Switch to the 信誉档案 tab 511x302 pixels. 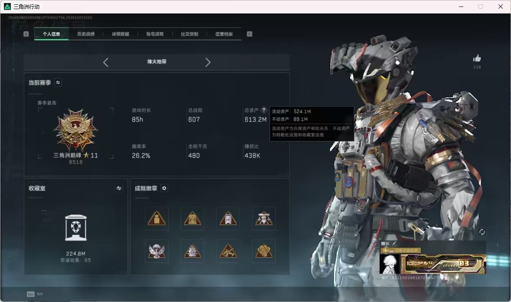pos(224,34)
